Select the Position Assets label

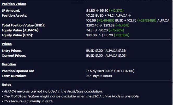(x=14, y=16)
